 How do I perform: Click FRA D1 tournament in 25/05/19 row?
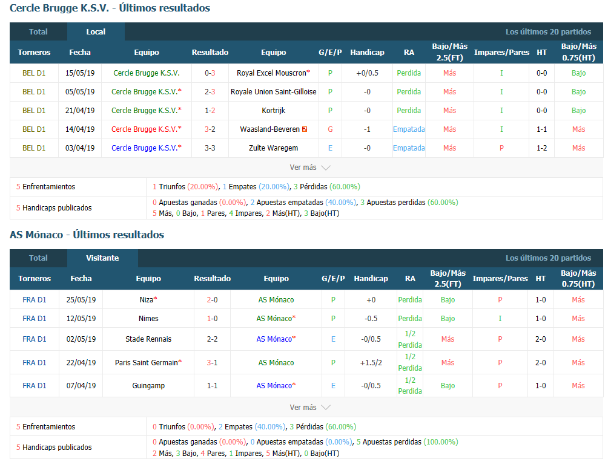click(34, 300)
